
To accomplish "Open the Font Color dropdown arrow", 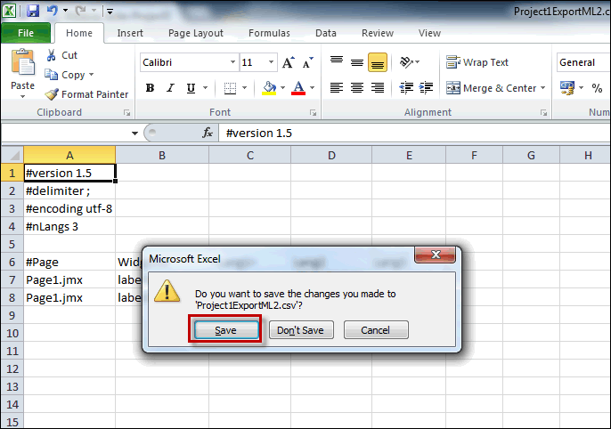I will 312,88.
